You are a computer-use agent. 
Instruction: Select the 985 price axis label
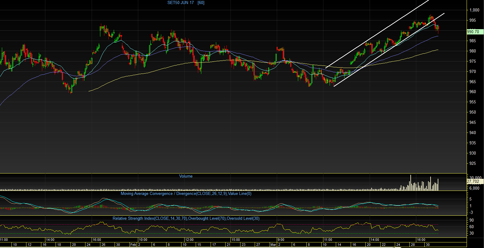tap(473, 41)
